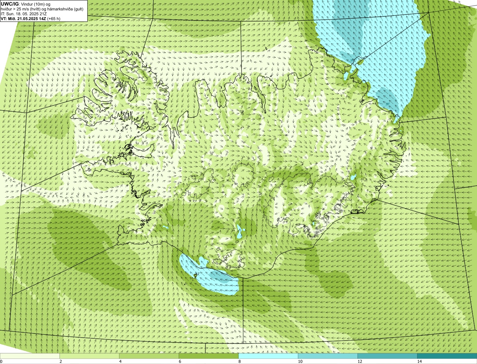Click the legend label "14"
The height and width of the screenshot is (364, 477).
419,361
